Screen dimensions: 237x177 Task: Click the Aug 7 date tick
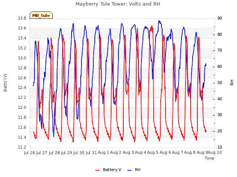click(177, 152)
